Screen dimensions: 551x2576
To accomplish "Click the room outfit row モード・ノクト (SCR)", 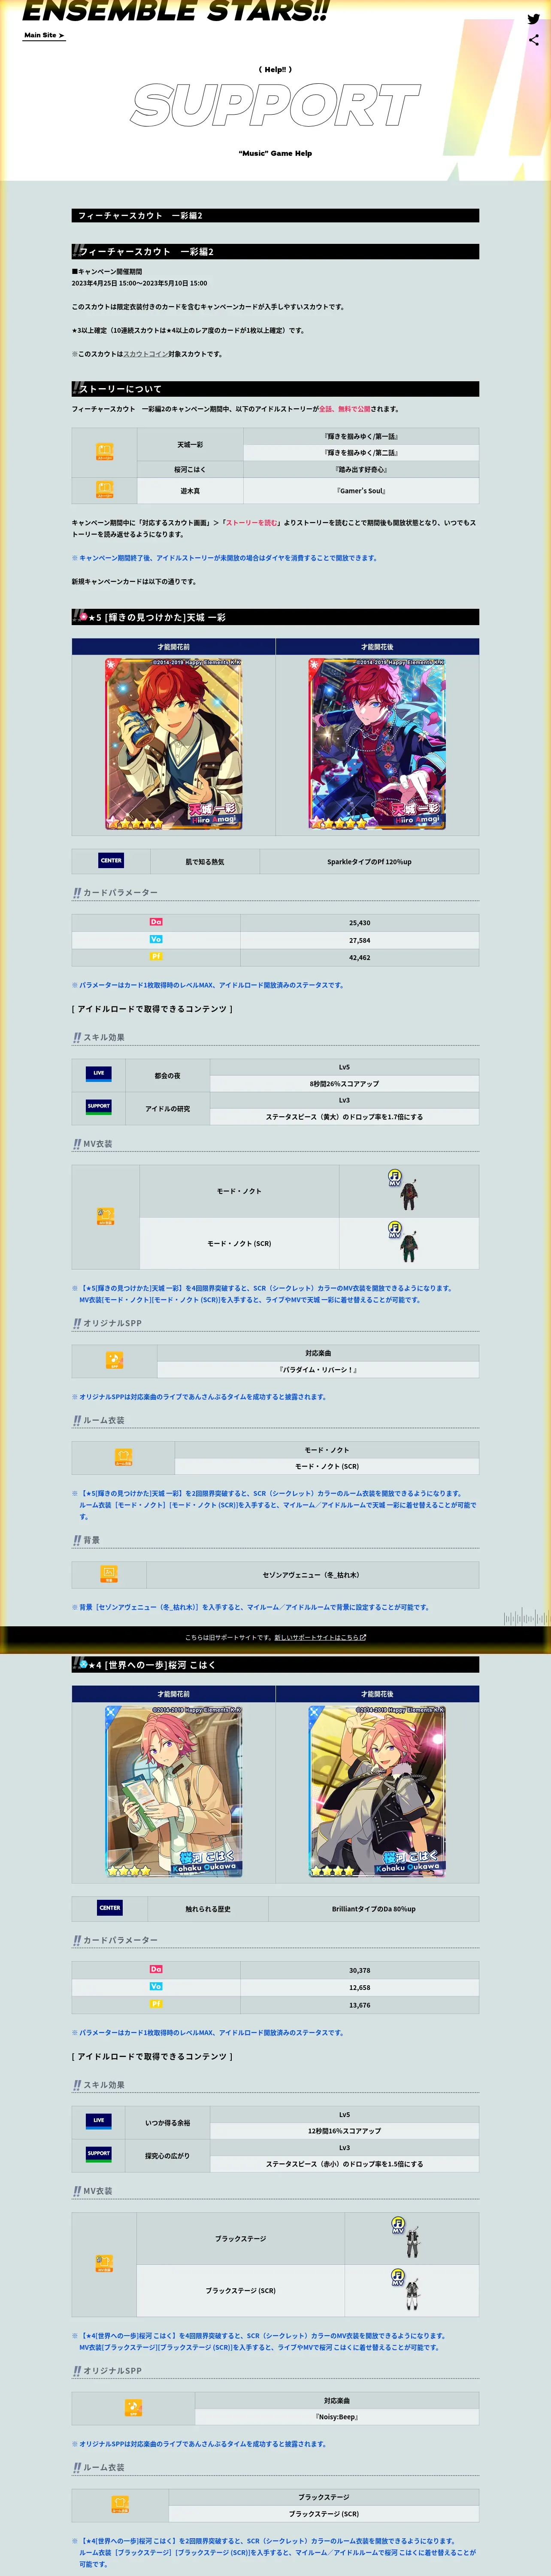I will [326, 1466].
